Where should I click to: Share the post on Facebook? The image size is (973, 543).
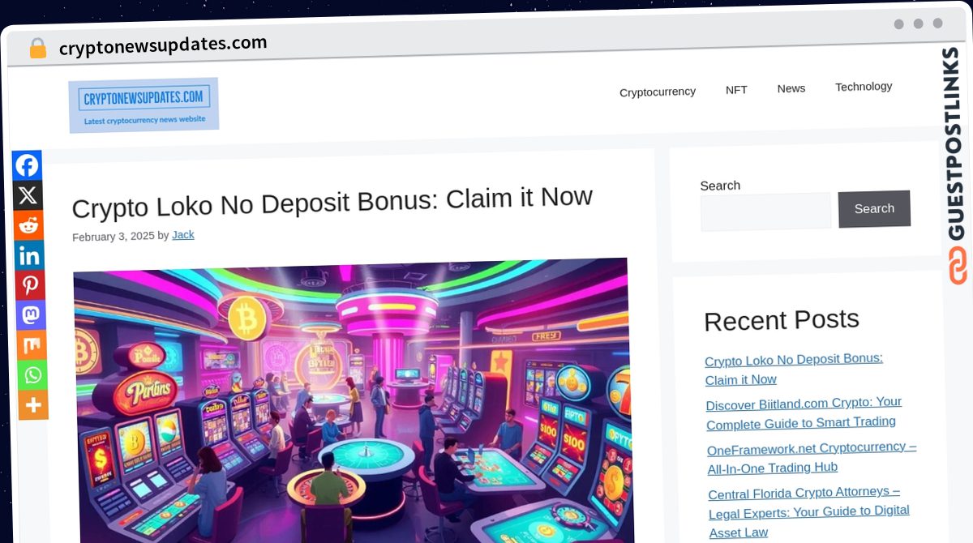[x=27, y=165]
